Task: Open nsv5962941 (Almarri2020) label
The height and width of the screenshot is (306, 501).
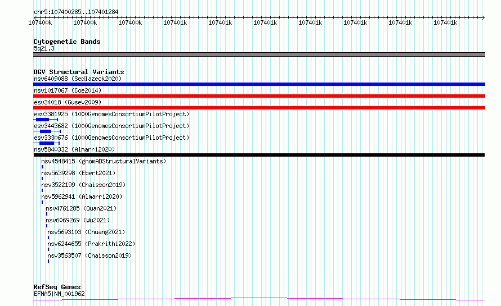Action: (x=82, y=197)
